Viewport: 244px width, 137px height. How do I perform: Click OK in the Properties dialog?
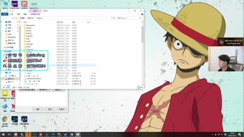[38, 109]
